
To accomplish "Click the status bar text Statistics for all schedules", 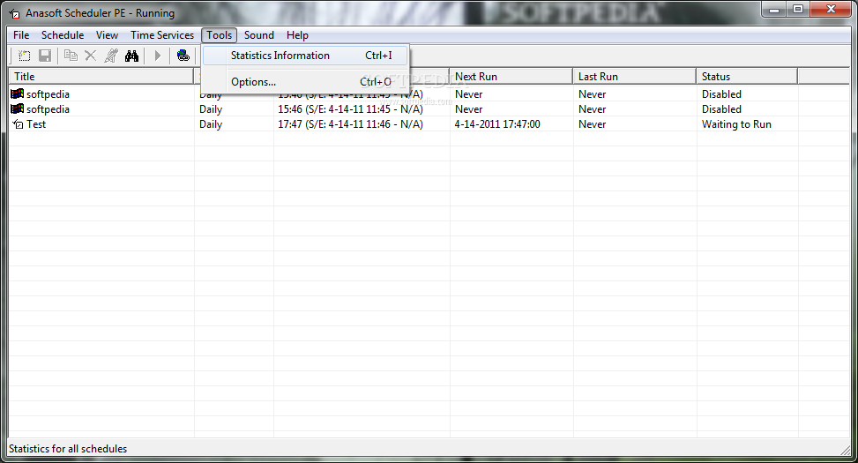I will [68, 449].
